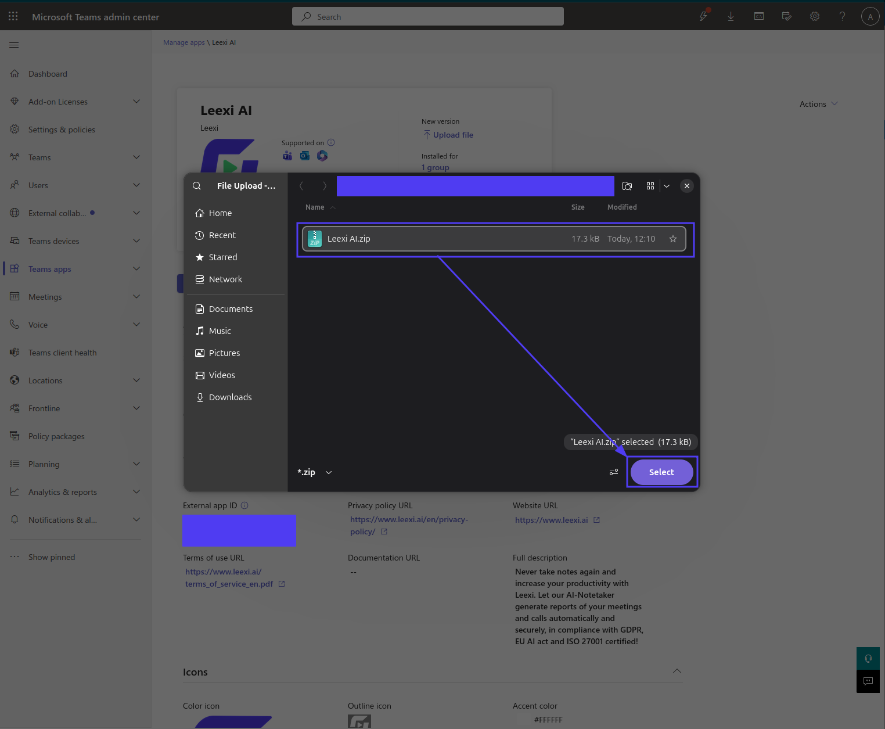Click the External app ID info icon
Screen dimensions: 885x729
click(244, 505)
